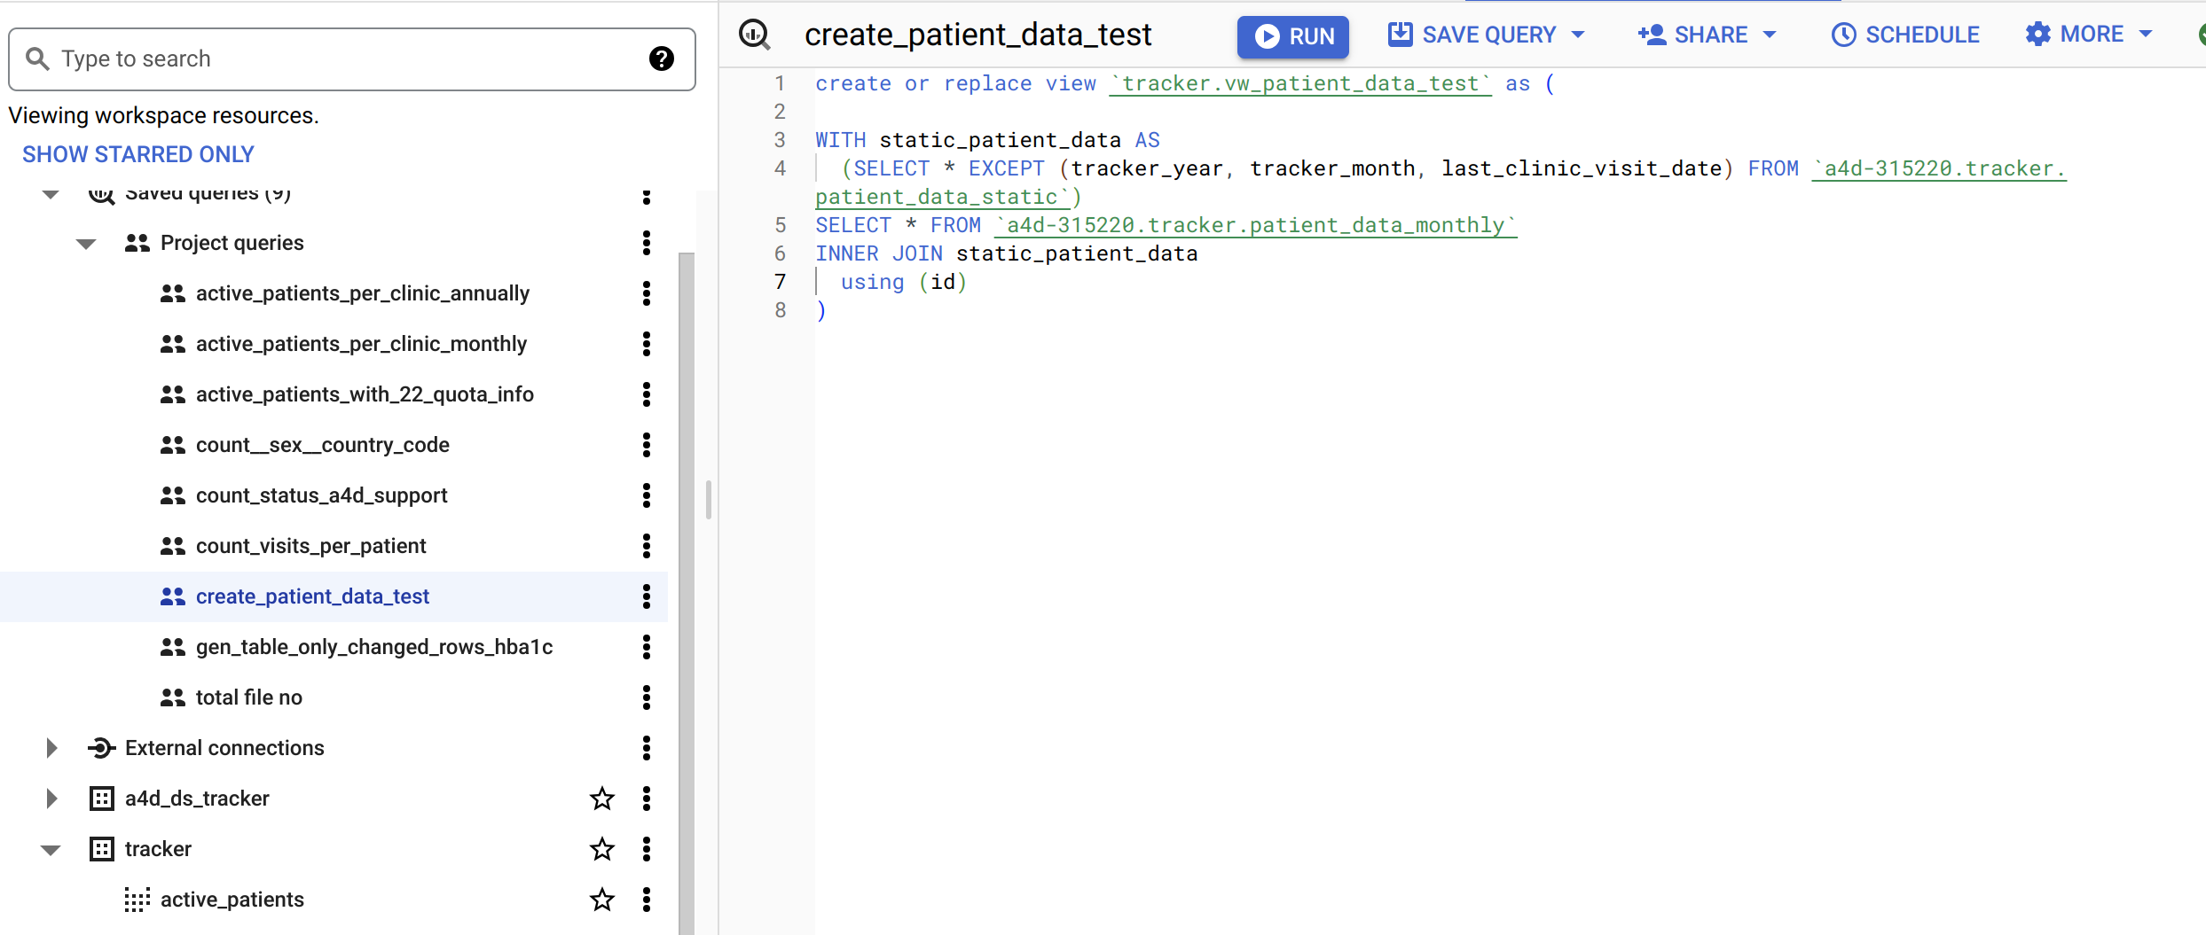2206x935 pixels.
Task: Star the a4d_ds_tracker dataset
Action: 601,798
